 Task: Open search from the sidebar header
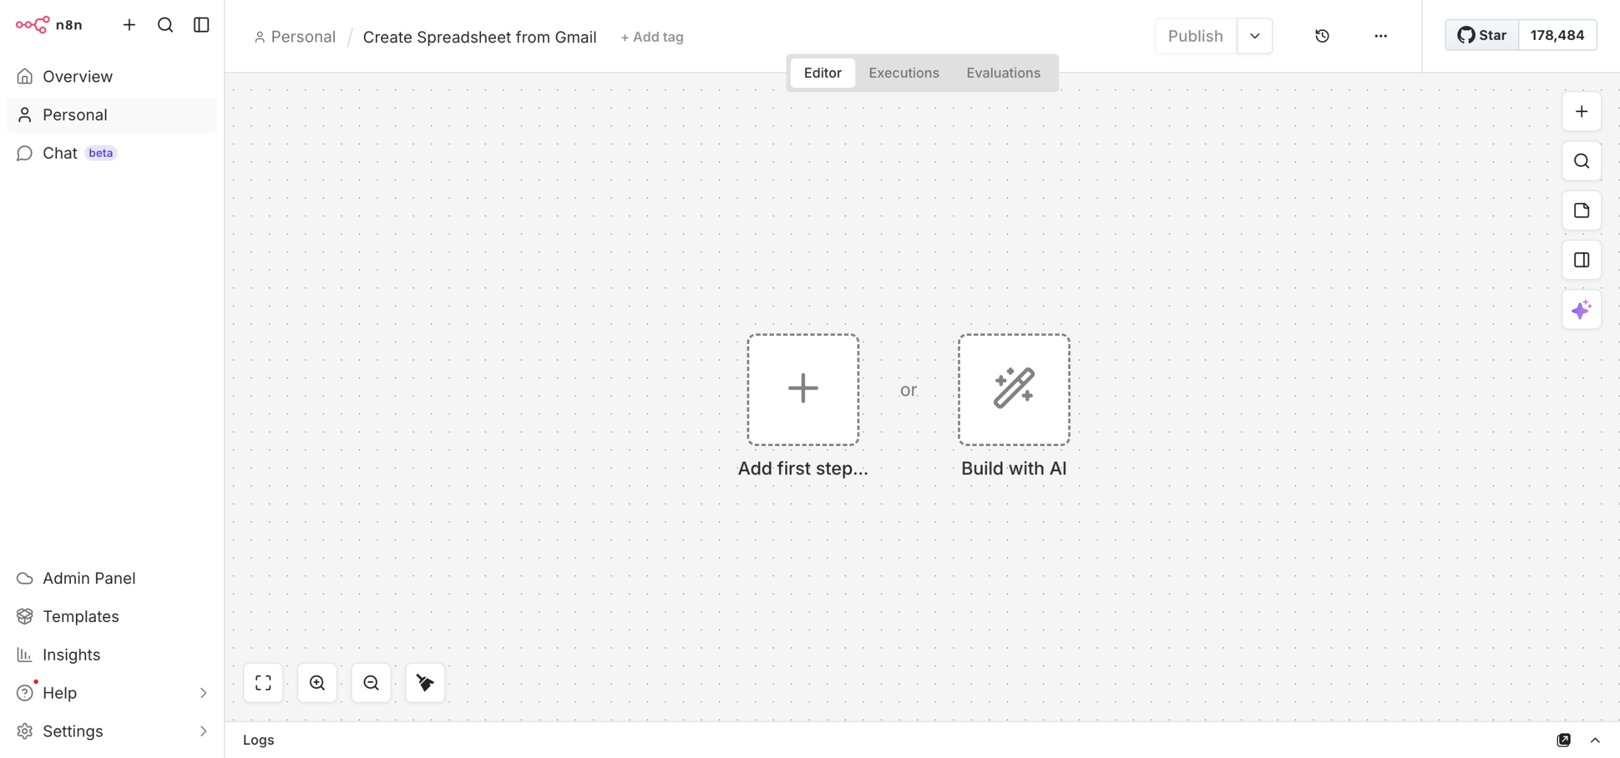pyautogui.click(x=165, y=25)
